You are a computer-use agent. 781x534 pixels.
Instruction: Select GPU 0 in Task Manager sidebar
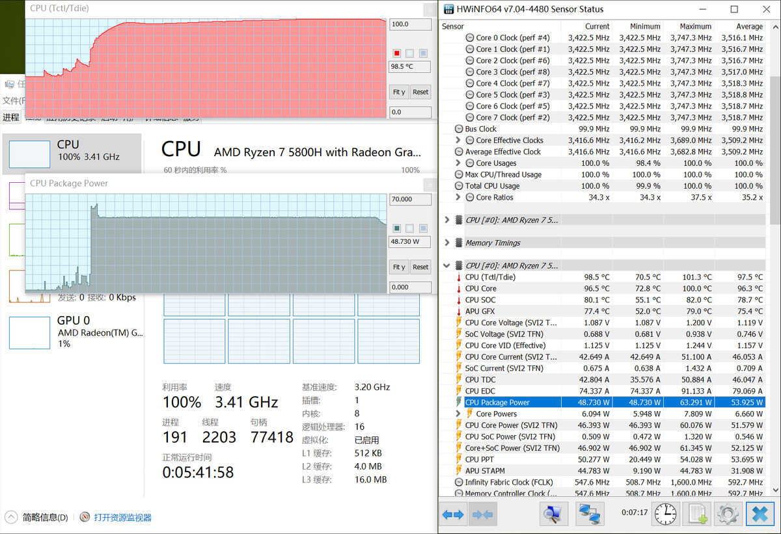pyautogui.click(x=72, y=332)
